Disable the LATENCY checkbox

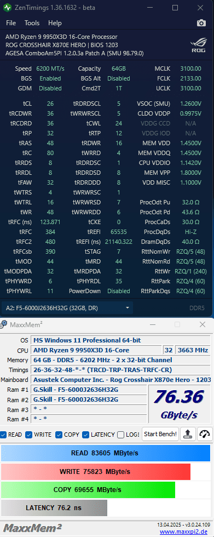[x=85, y=435]
